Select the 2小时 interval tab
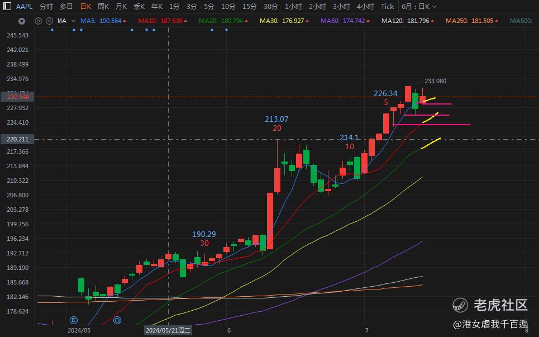Image resolution: width=539 pixels, height=337 pixels. click(317, 7)
